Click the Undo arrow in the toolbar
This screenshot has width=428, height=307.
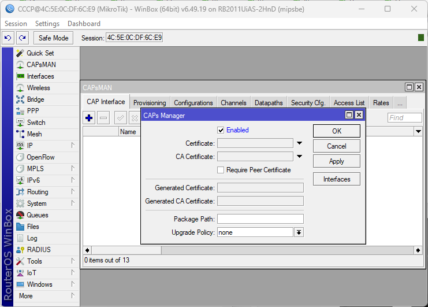8,38
